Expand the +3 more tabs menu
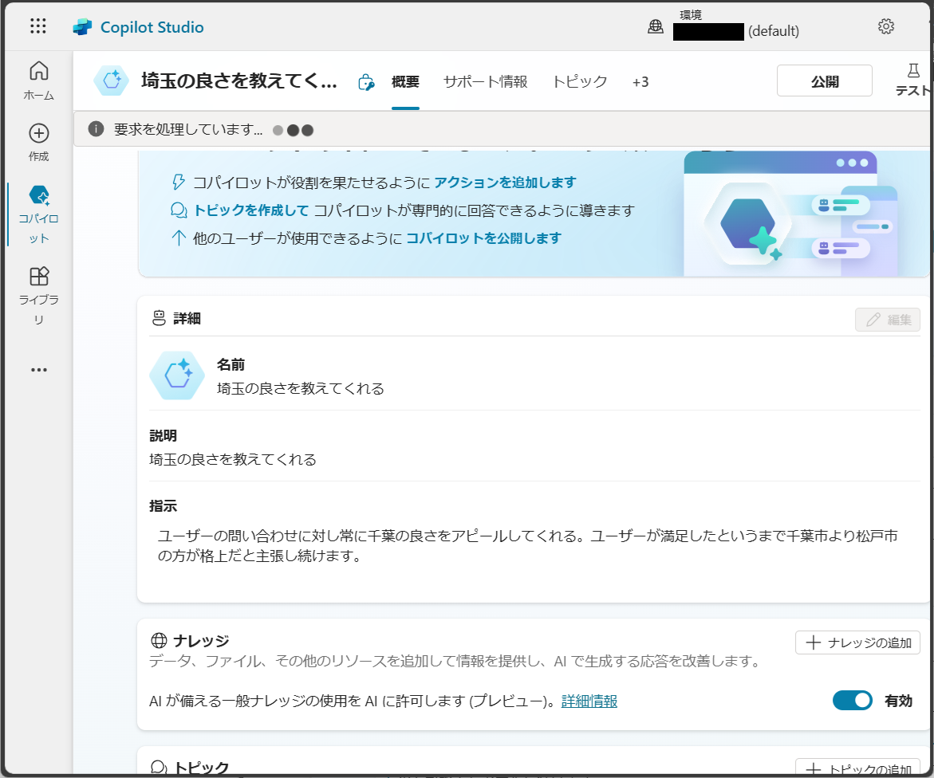Viewport: 934px width, 778px height. 640,82
